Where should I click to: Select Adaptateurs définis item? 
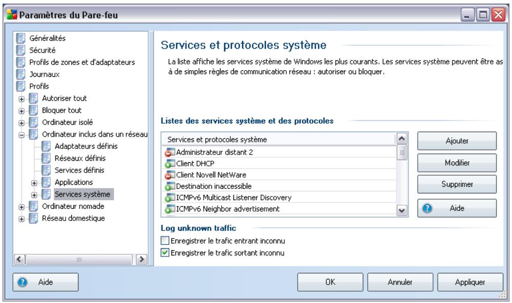tap(86, 146)
